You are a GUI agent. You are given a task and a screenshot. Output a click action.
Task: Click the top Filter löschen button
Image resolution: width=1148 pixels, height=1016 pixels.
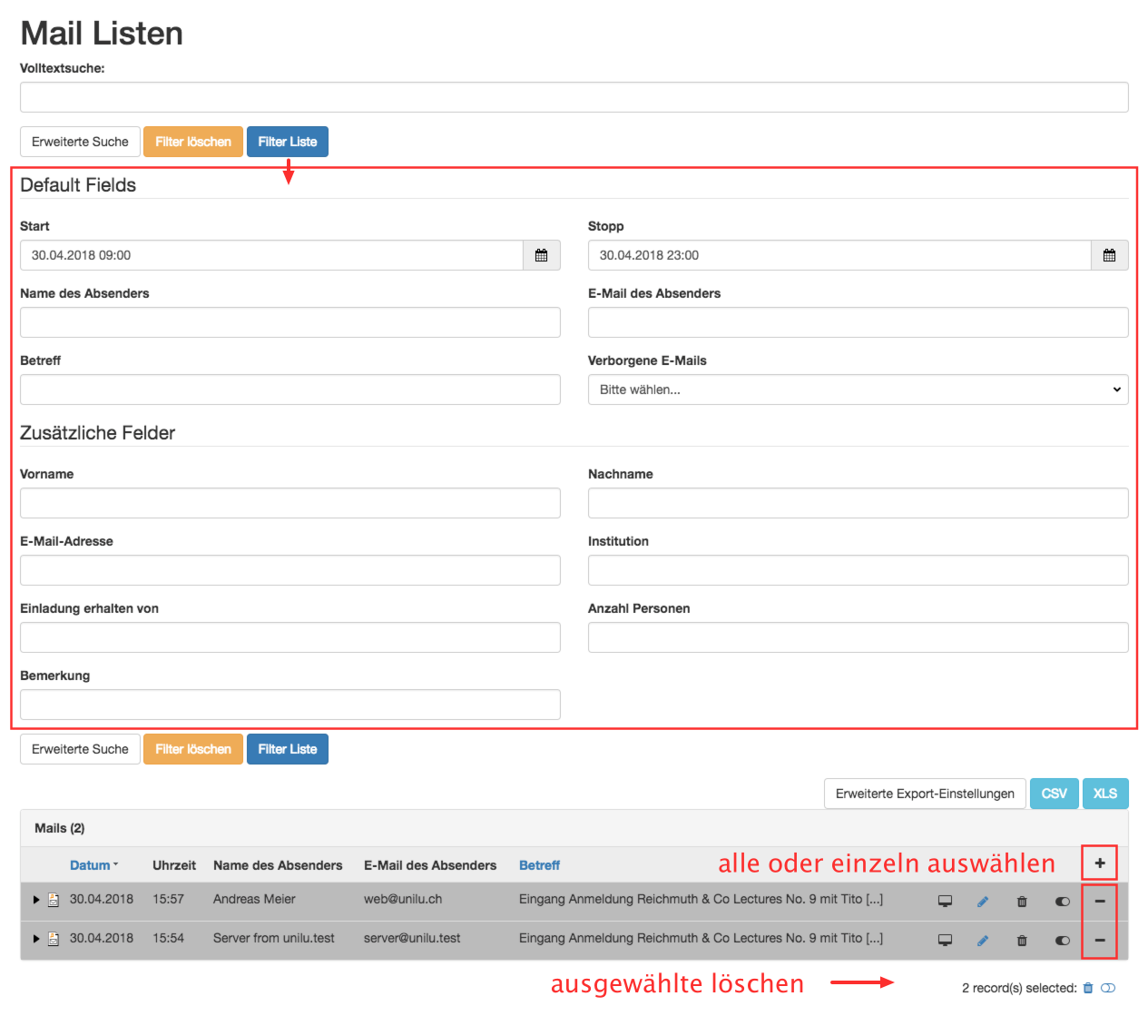(193, 142)
